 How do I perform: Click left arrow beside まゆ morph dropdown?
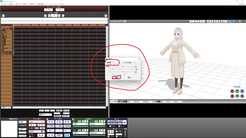click(73, 133)
